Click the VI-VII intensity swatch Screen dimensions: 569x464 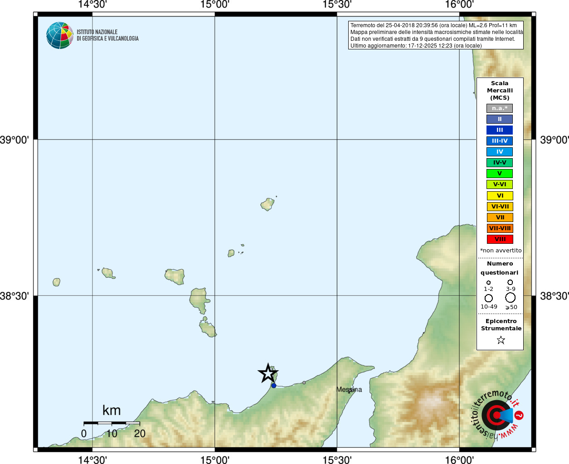coord(500,207)
